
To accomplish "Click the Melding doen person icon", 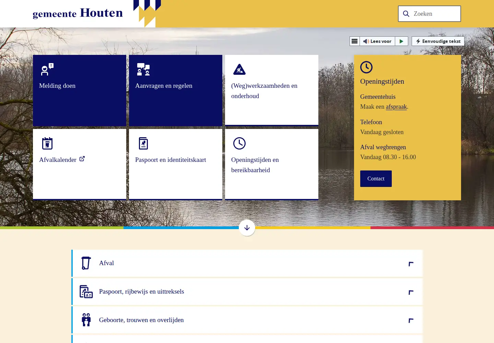I will [x=47, y=69].
